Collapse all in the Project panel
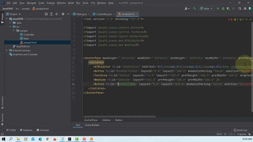The image size is (253, 142). click(57, 14)
